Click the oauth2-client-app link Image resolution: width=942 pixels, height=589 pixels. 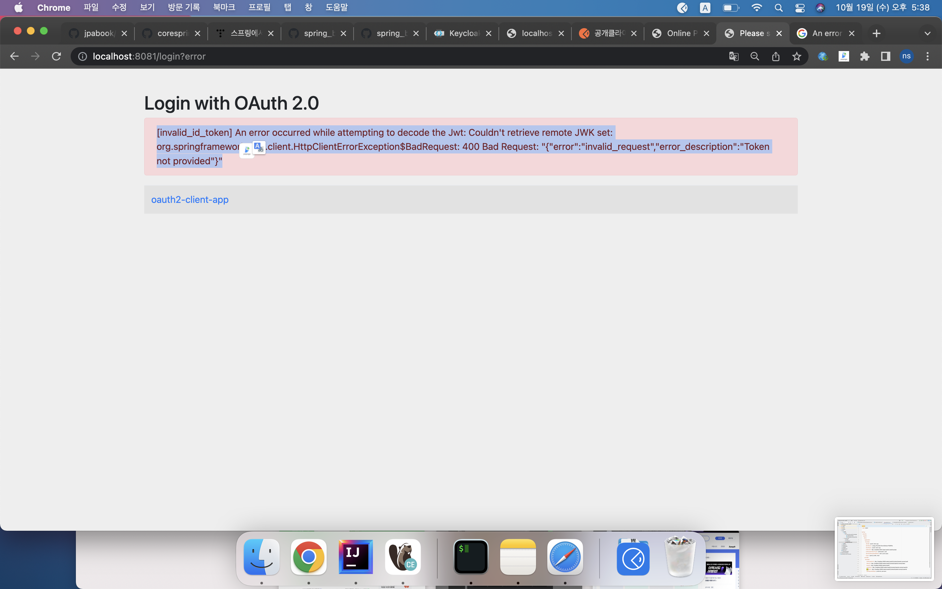190,200
